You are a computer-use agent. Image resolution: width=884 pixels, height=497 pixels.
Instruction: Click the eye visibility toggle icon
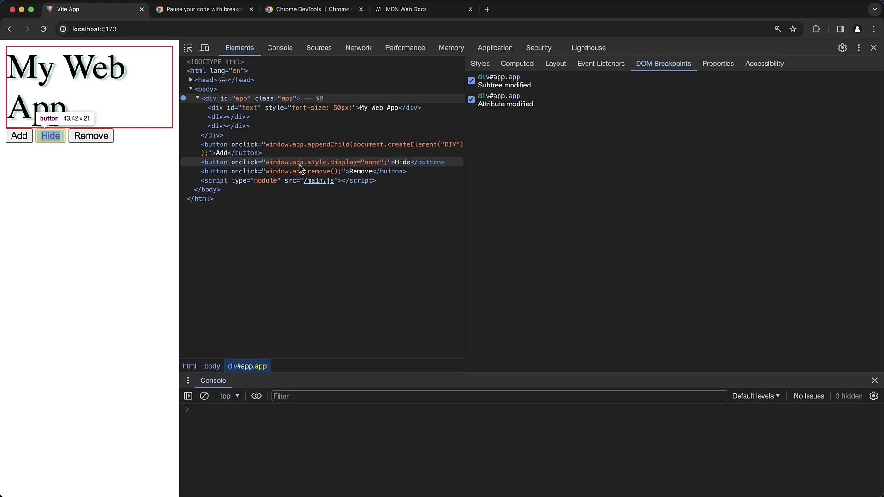[x=256, y=396]
